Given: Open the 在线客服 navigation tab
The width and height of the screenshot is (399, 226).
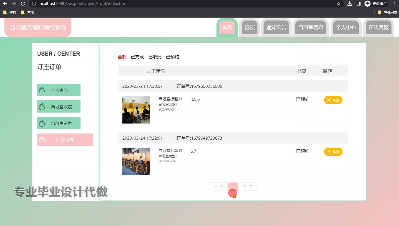Looking at the screenshot, I should (x=378, y=27).
